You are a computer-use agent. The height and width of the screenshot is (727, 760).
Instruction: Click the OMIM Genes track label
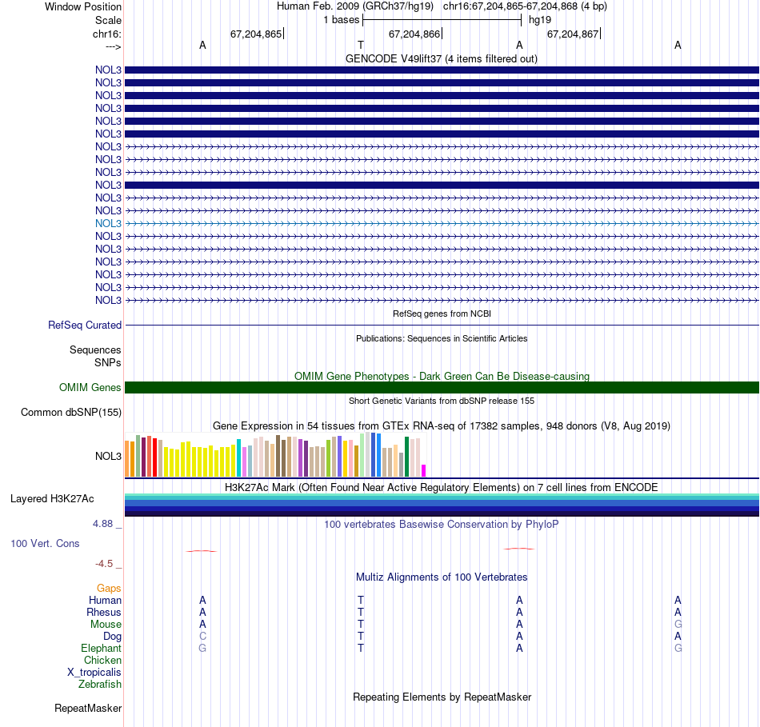pos(90,387)
